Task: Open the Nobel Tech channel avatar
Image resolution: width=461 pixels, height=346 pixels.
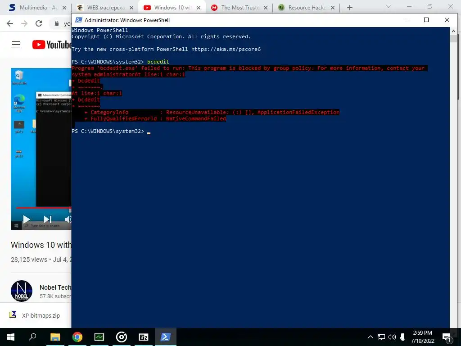Action: [22, 291]
